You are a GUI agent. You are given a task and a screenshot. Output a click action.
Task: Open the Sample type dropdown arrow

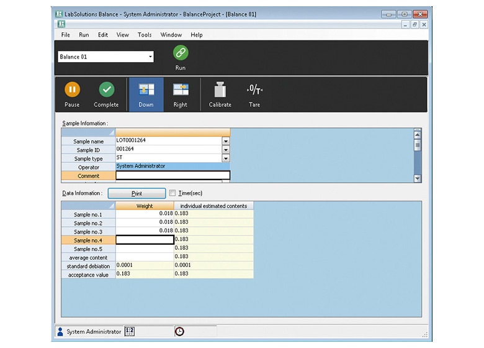(x=226, y=158)
